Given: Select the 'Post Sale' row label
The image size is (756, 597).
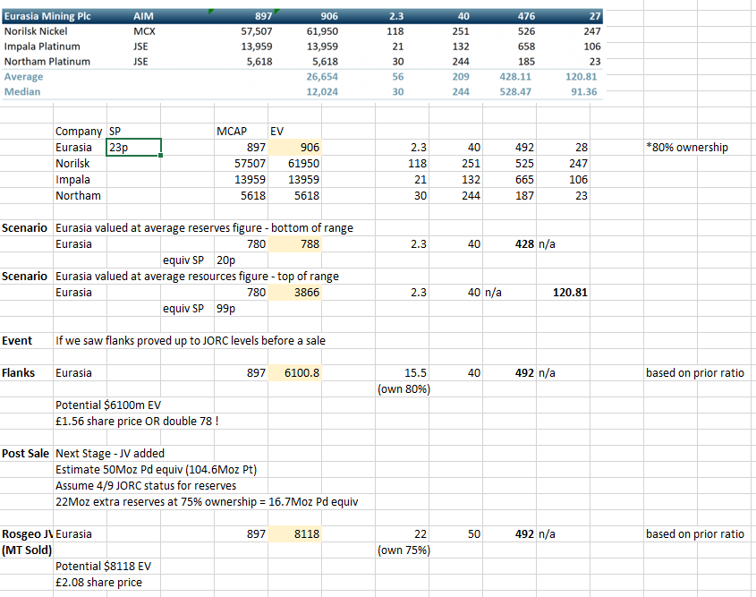Looking at the screenshot, I should pos(26,453).
